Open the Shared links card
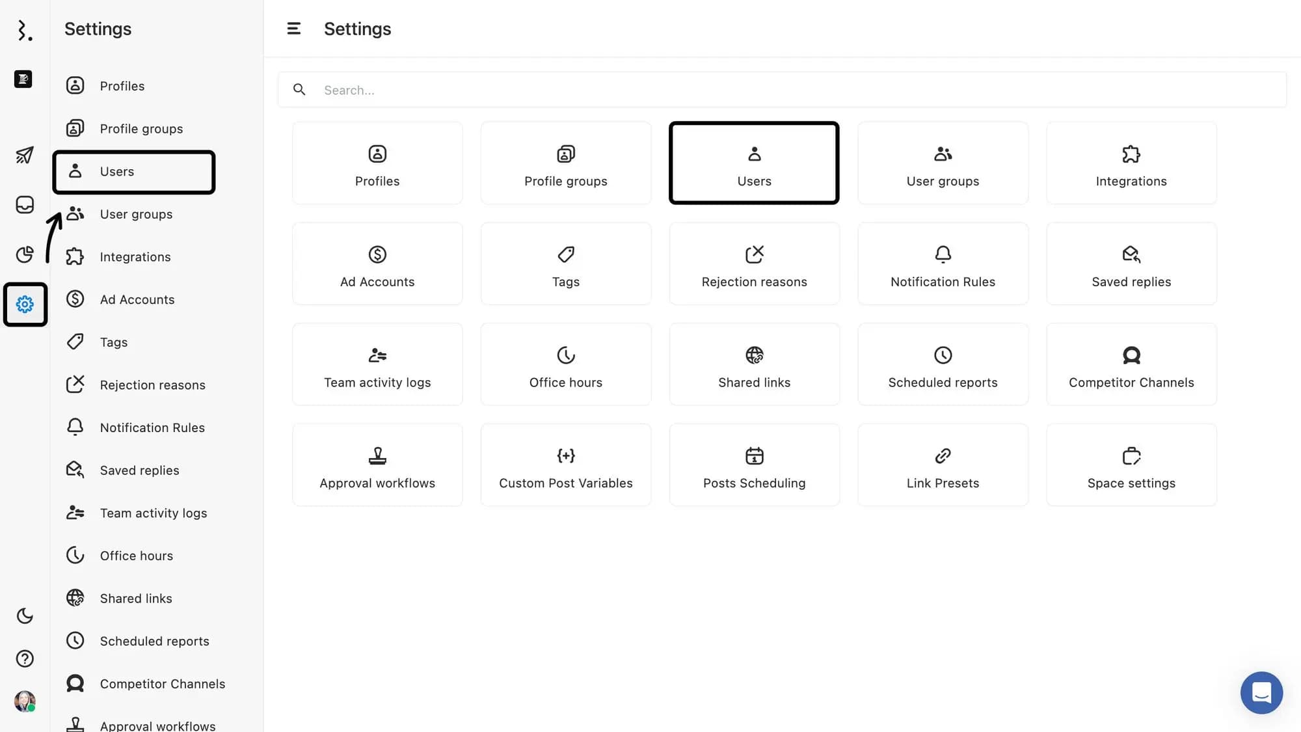 [754, 364]
